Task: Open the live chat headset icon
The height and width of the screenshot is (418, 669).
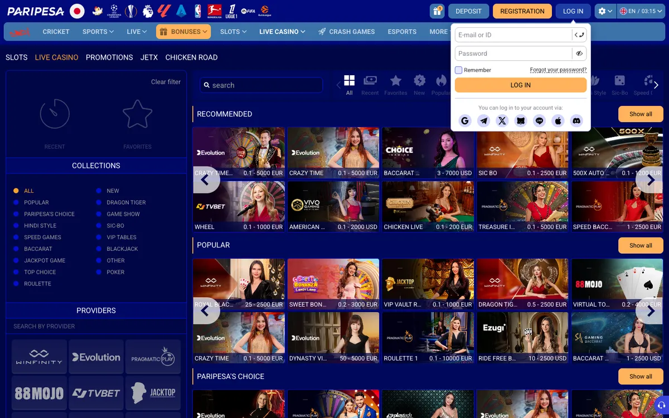Action: tap(661, 405)
